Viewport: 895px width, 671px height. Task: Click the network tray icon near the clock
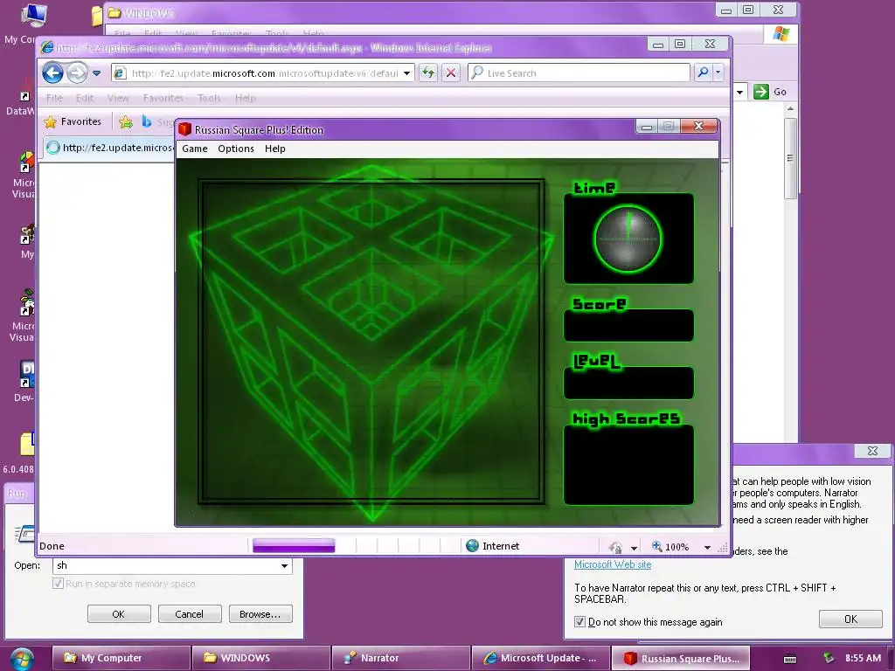829,659
